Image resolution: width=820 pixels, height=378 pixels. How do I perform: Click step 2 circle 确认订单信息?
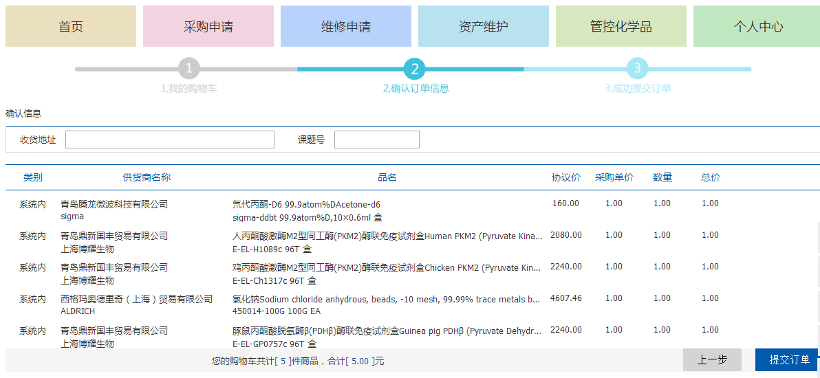415,69
